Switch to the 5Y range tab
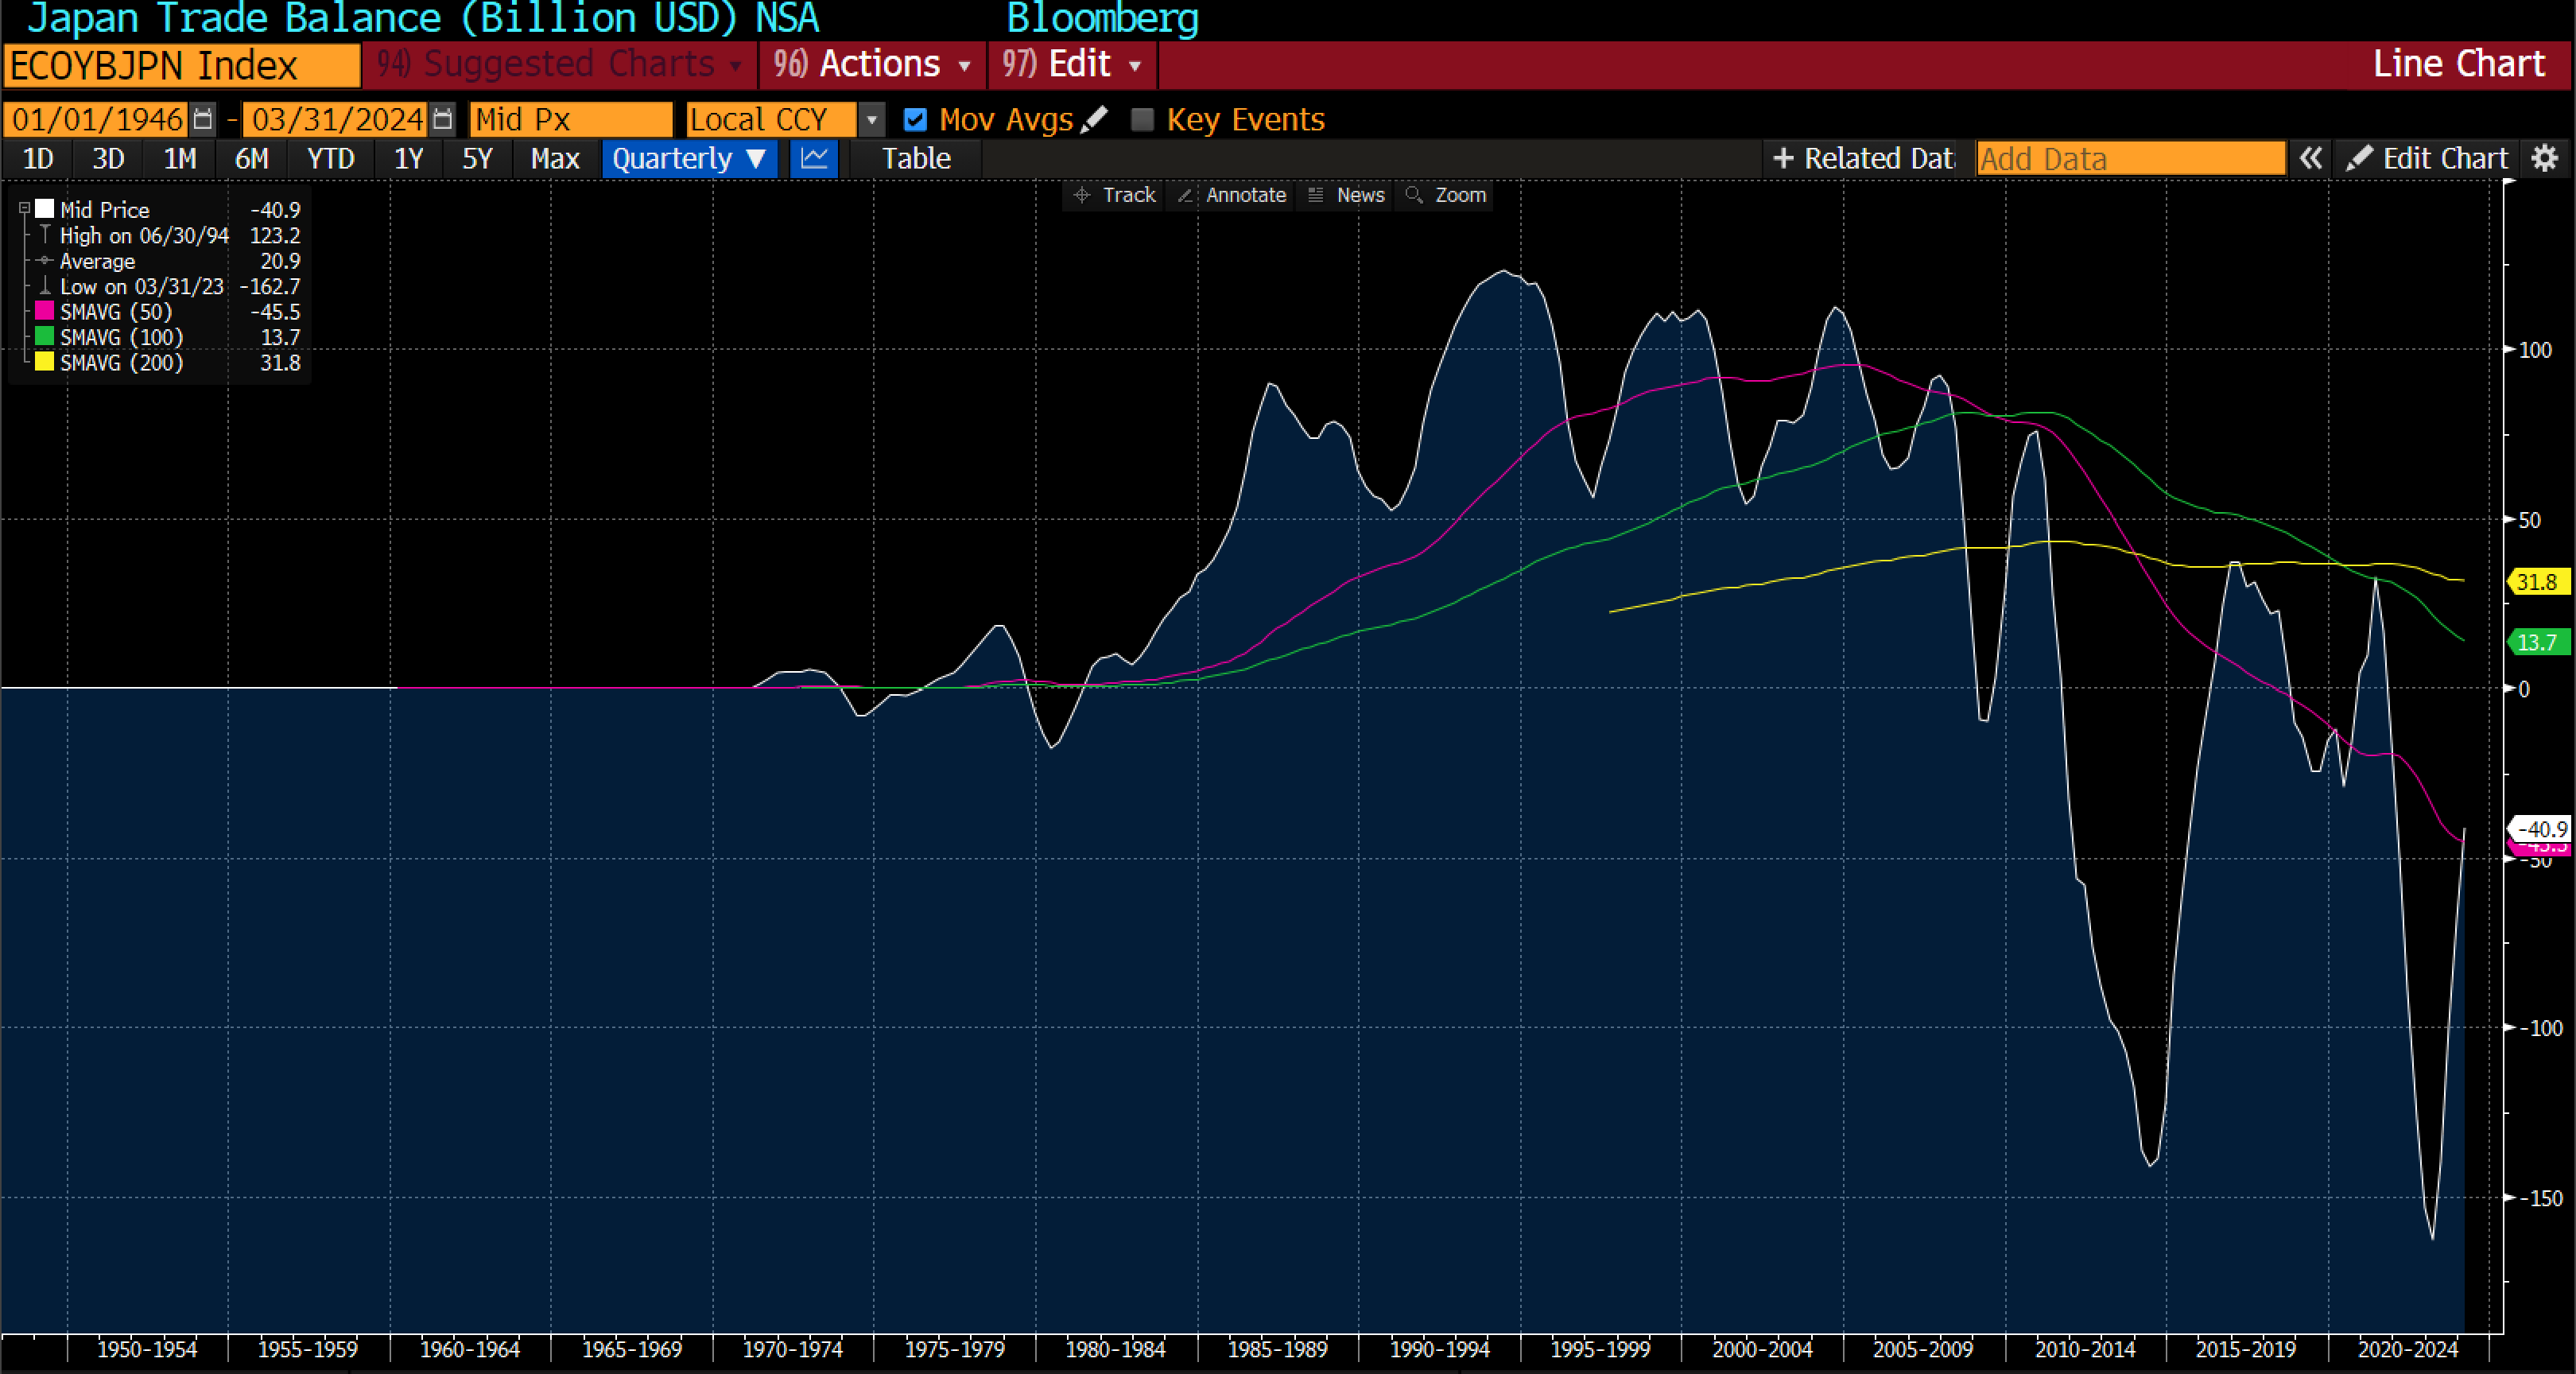Image resolution: width=2576 pixels, height=1374 pixels. (x=477, y=159)
